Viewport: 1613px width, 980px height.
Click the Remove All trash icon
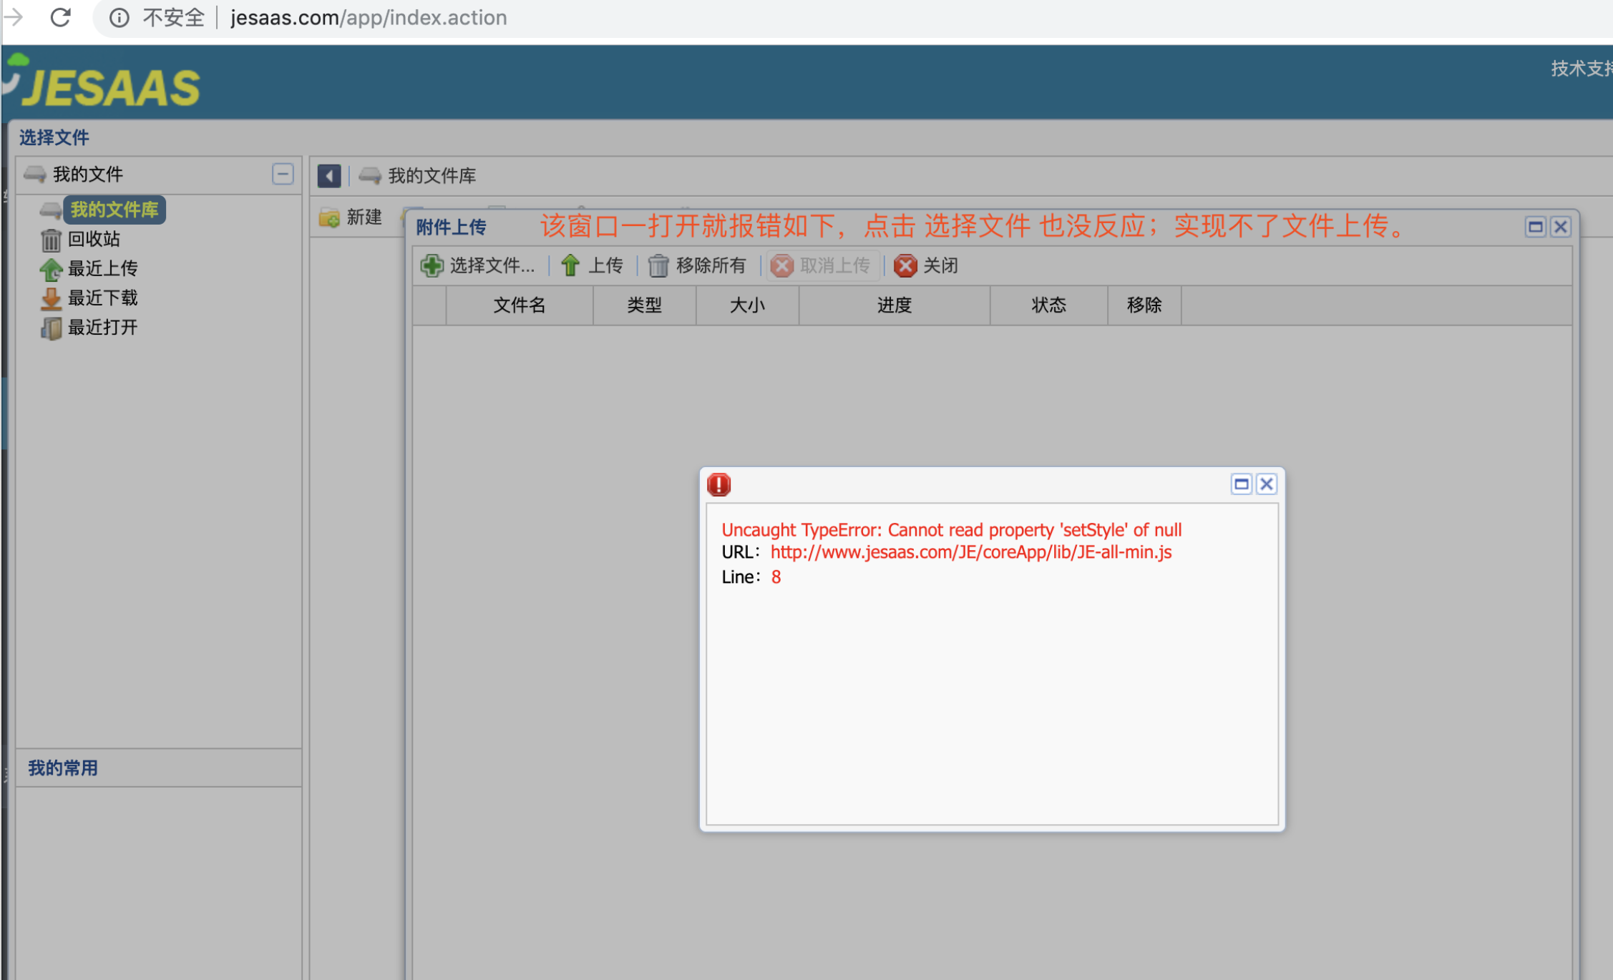[x=658, y=265]
